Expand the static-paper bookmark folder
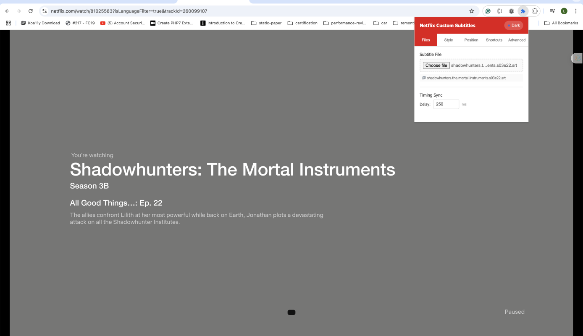The height and width of the screenshot is (336, 583). coord(266,23)
